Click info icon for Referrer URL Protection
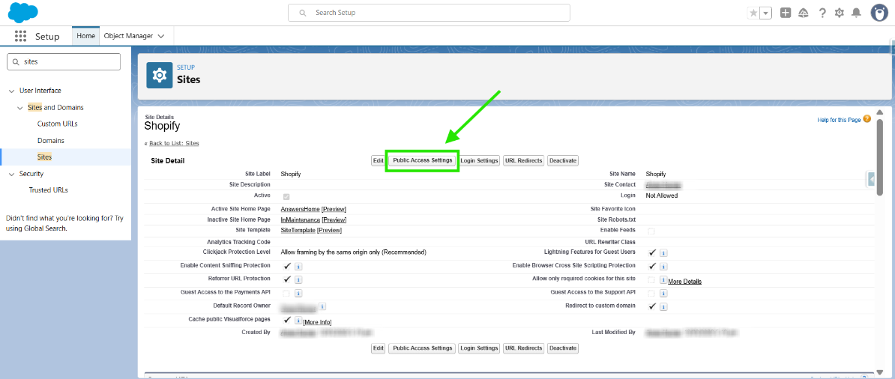Image resolution: width=895 pixels, height=379 pixels. 298,279
